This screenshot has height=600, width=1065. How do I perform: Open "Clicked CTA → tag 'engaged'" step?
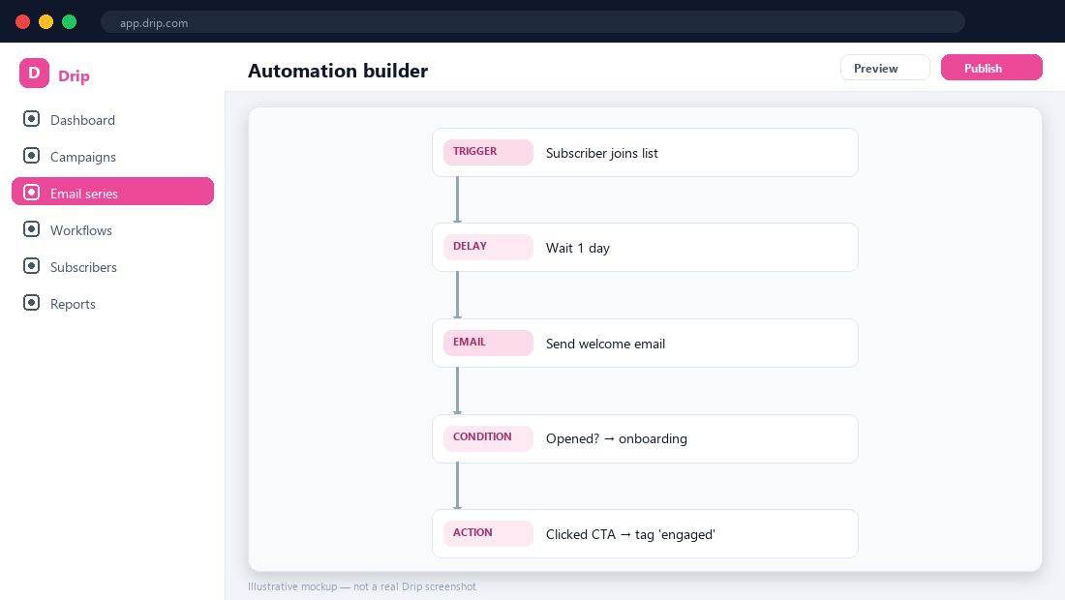point(645,534)
